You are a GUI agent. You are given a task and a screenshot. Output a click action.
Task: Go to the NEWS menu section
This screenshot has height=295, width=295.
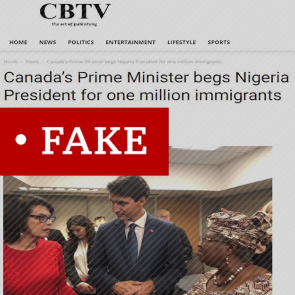click(x=48, y=42)
